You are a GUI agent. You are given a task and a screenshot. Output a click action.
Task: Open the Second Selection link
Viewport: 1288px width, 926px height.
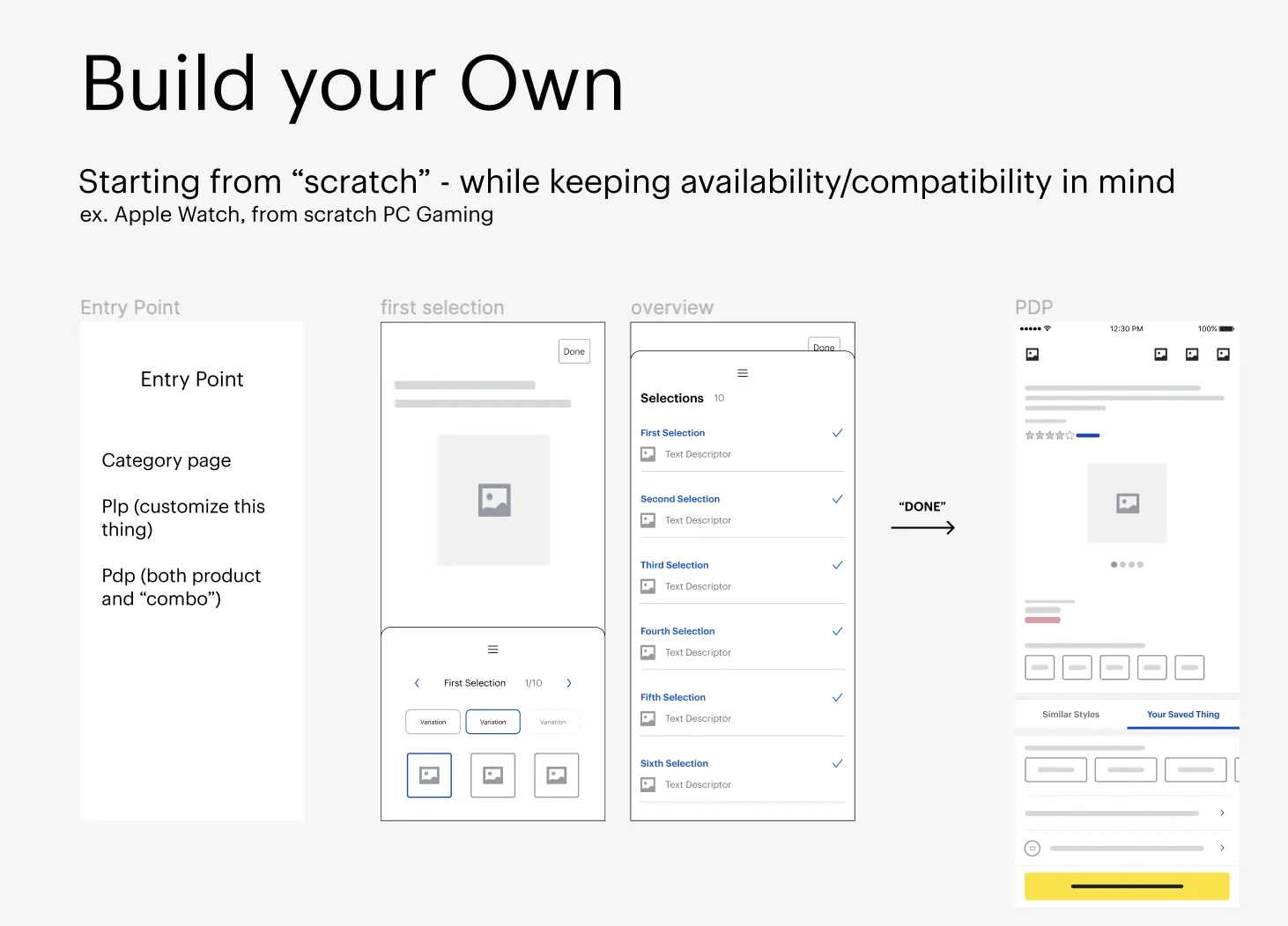pyautogui.click(x=680, y=499)
